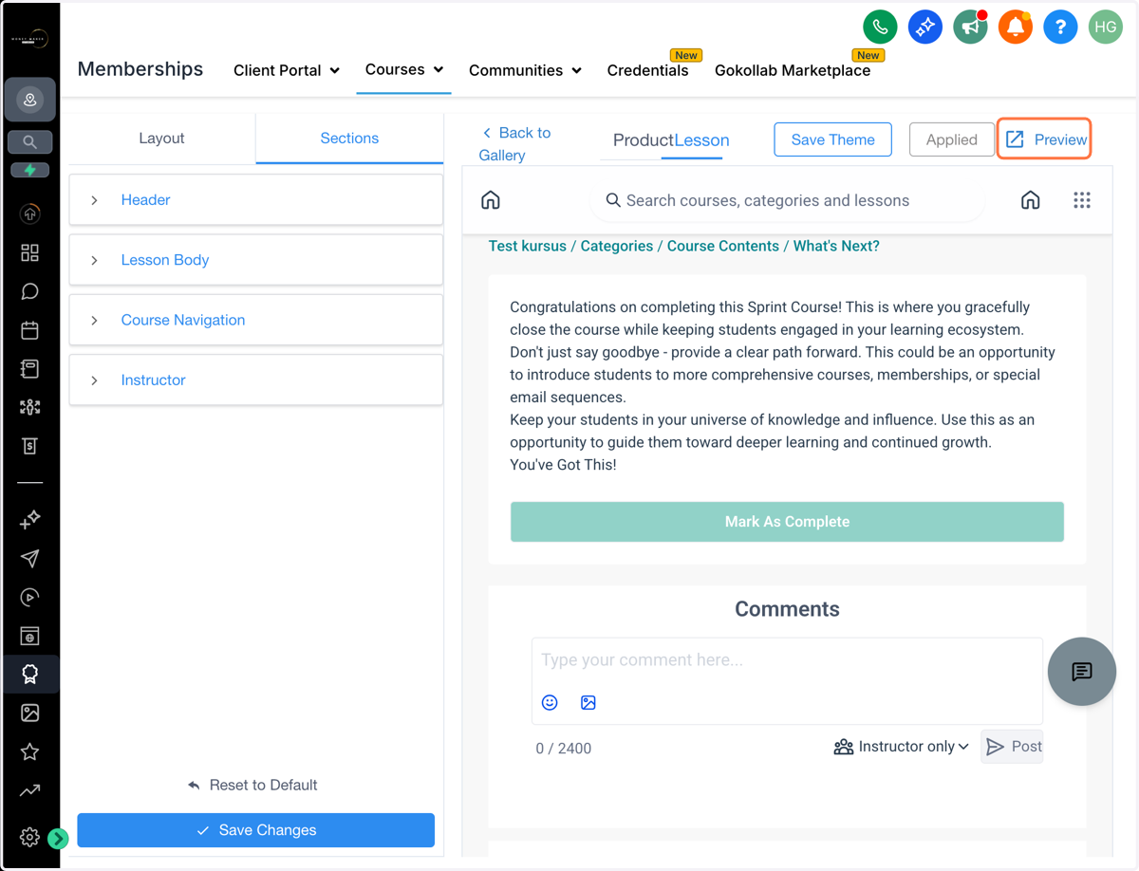1139x871 pixels.
Task: Open the HG user profile avatar
Action: click(1106, 28)
